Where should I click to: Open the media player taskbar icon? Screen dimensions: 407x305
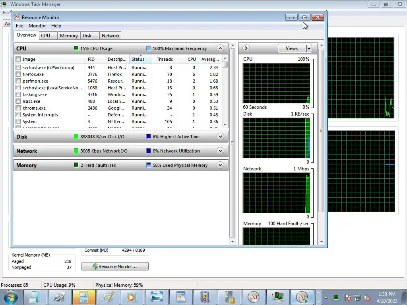pos(132,297)
